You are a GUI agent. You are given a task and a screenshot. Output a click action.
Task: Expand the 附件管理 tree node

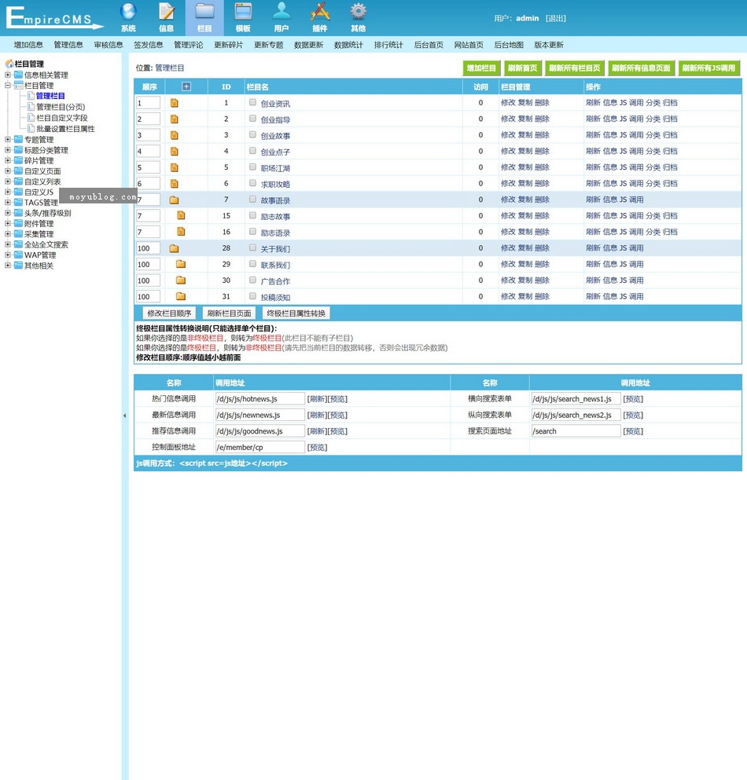click(x=8, y=223)
